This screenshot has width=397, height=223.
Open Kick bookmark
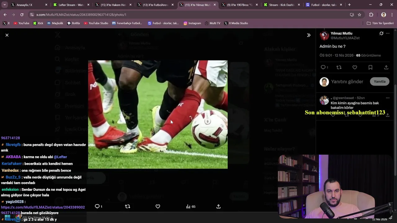38,23
